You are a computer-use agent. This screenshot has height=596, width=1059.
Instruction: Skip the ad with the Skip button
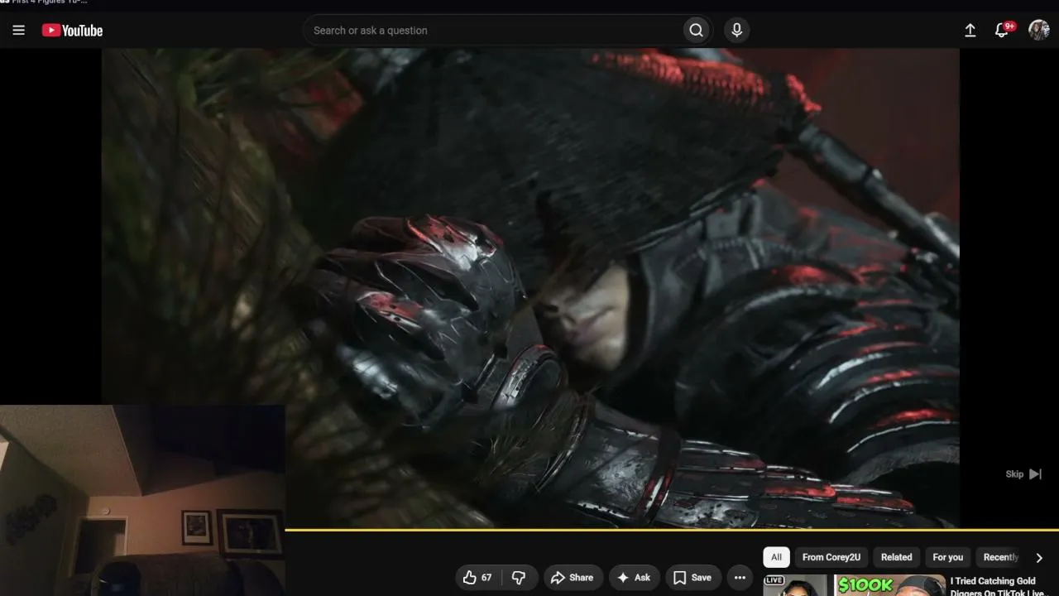click(1023, 474)
